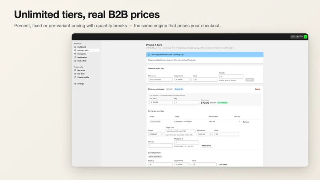Click the info icon in blue banner
This screenshot has height=180, width=320.
point(149,55)
